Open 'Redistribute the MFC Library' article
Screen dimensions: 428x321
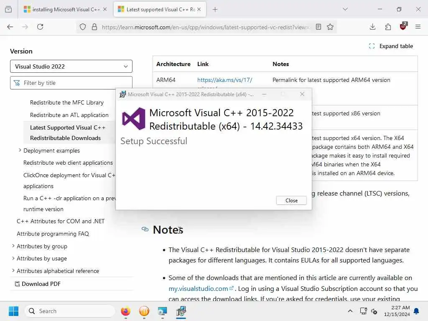[67, 103]
